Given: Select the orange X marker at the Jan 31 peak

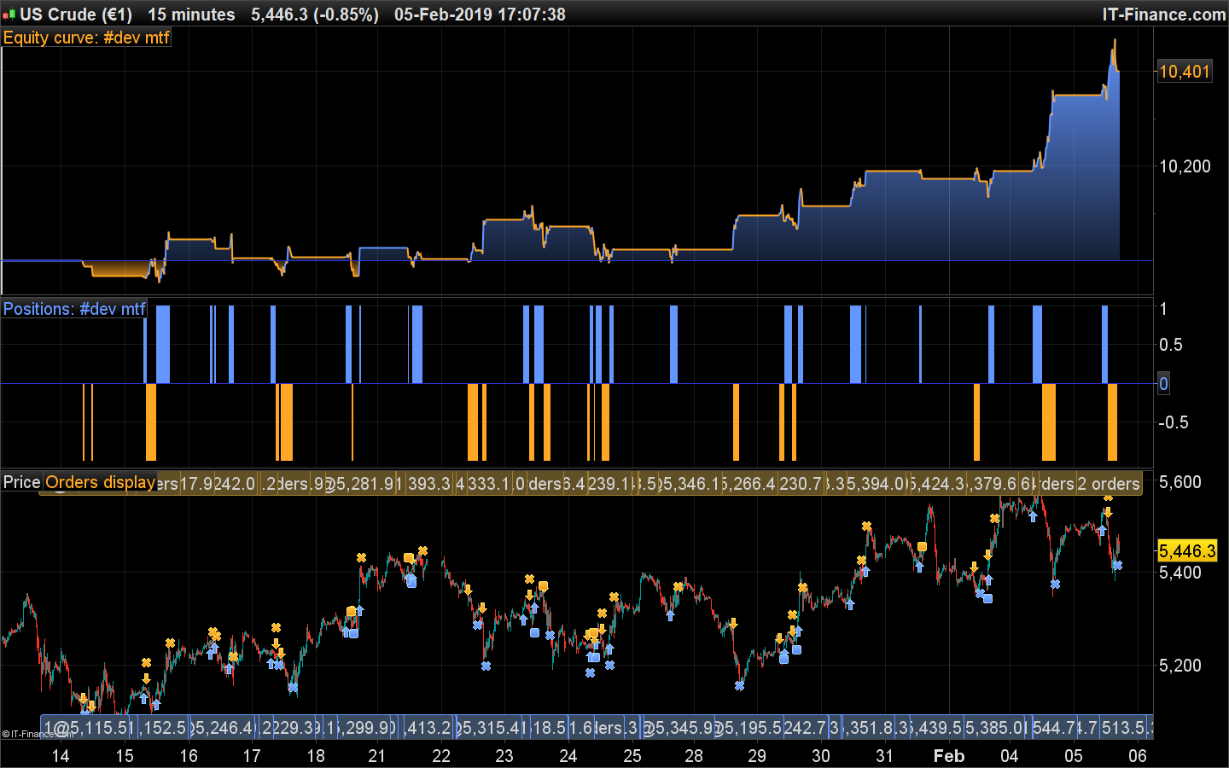Looking at the screenshot, I should pyautogui.click(x=866, y=526).
